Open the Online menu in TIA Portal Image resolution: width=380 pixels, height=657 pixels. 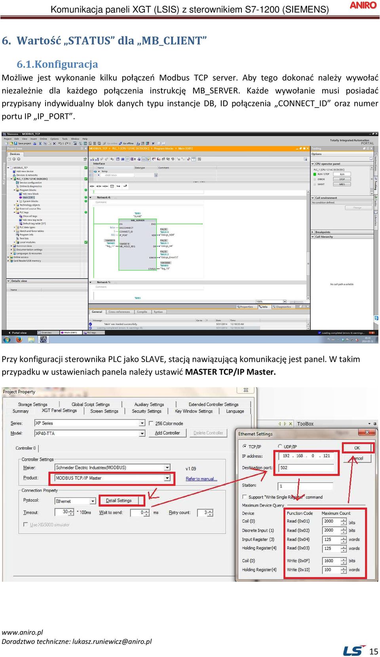click(x=43, y=139)
